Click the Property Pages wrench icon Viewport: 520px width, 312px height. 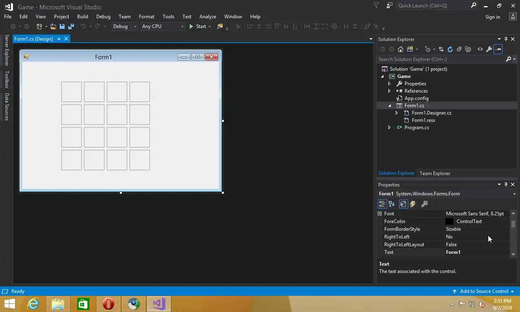[x=425, y=204]
